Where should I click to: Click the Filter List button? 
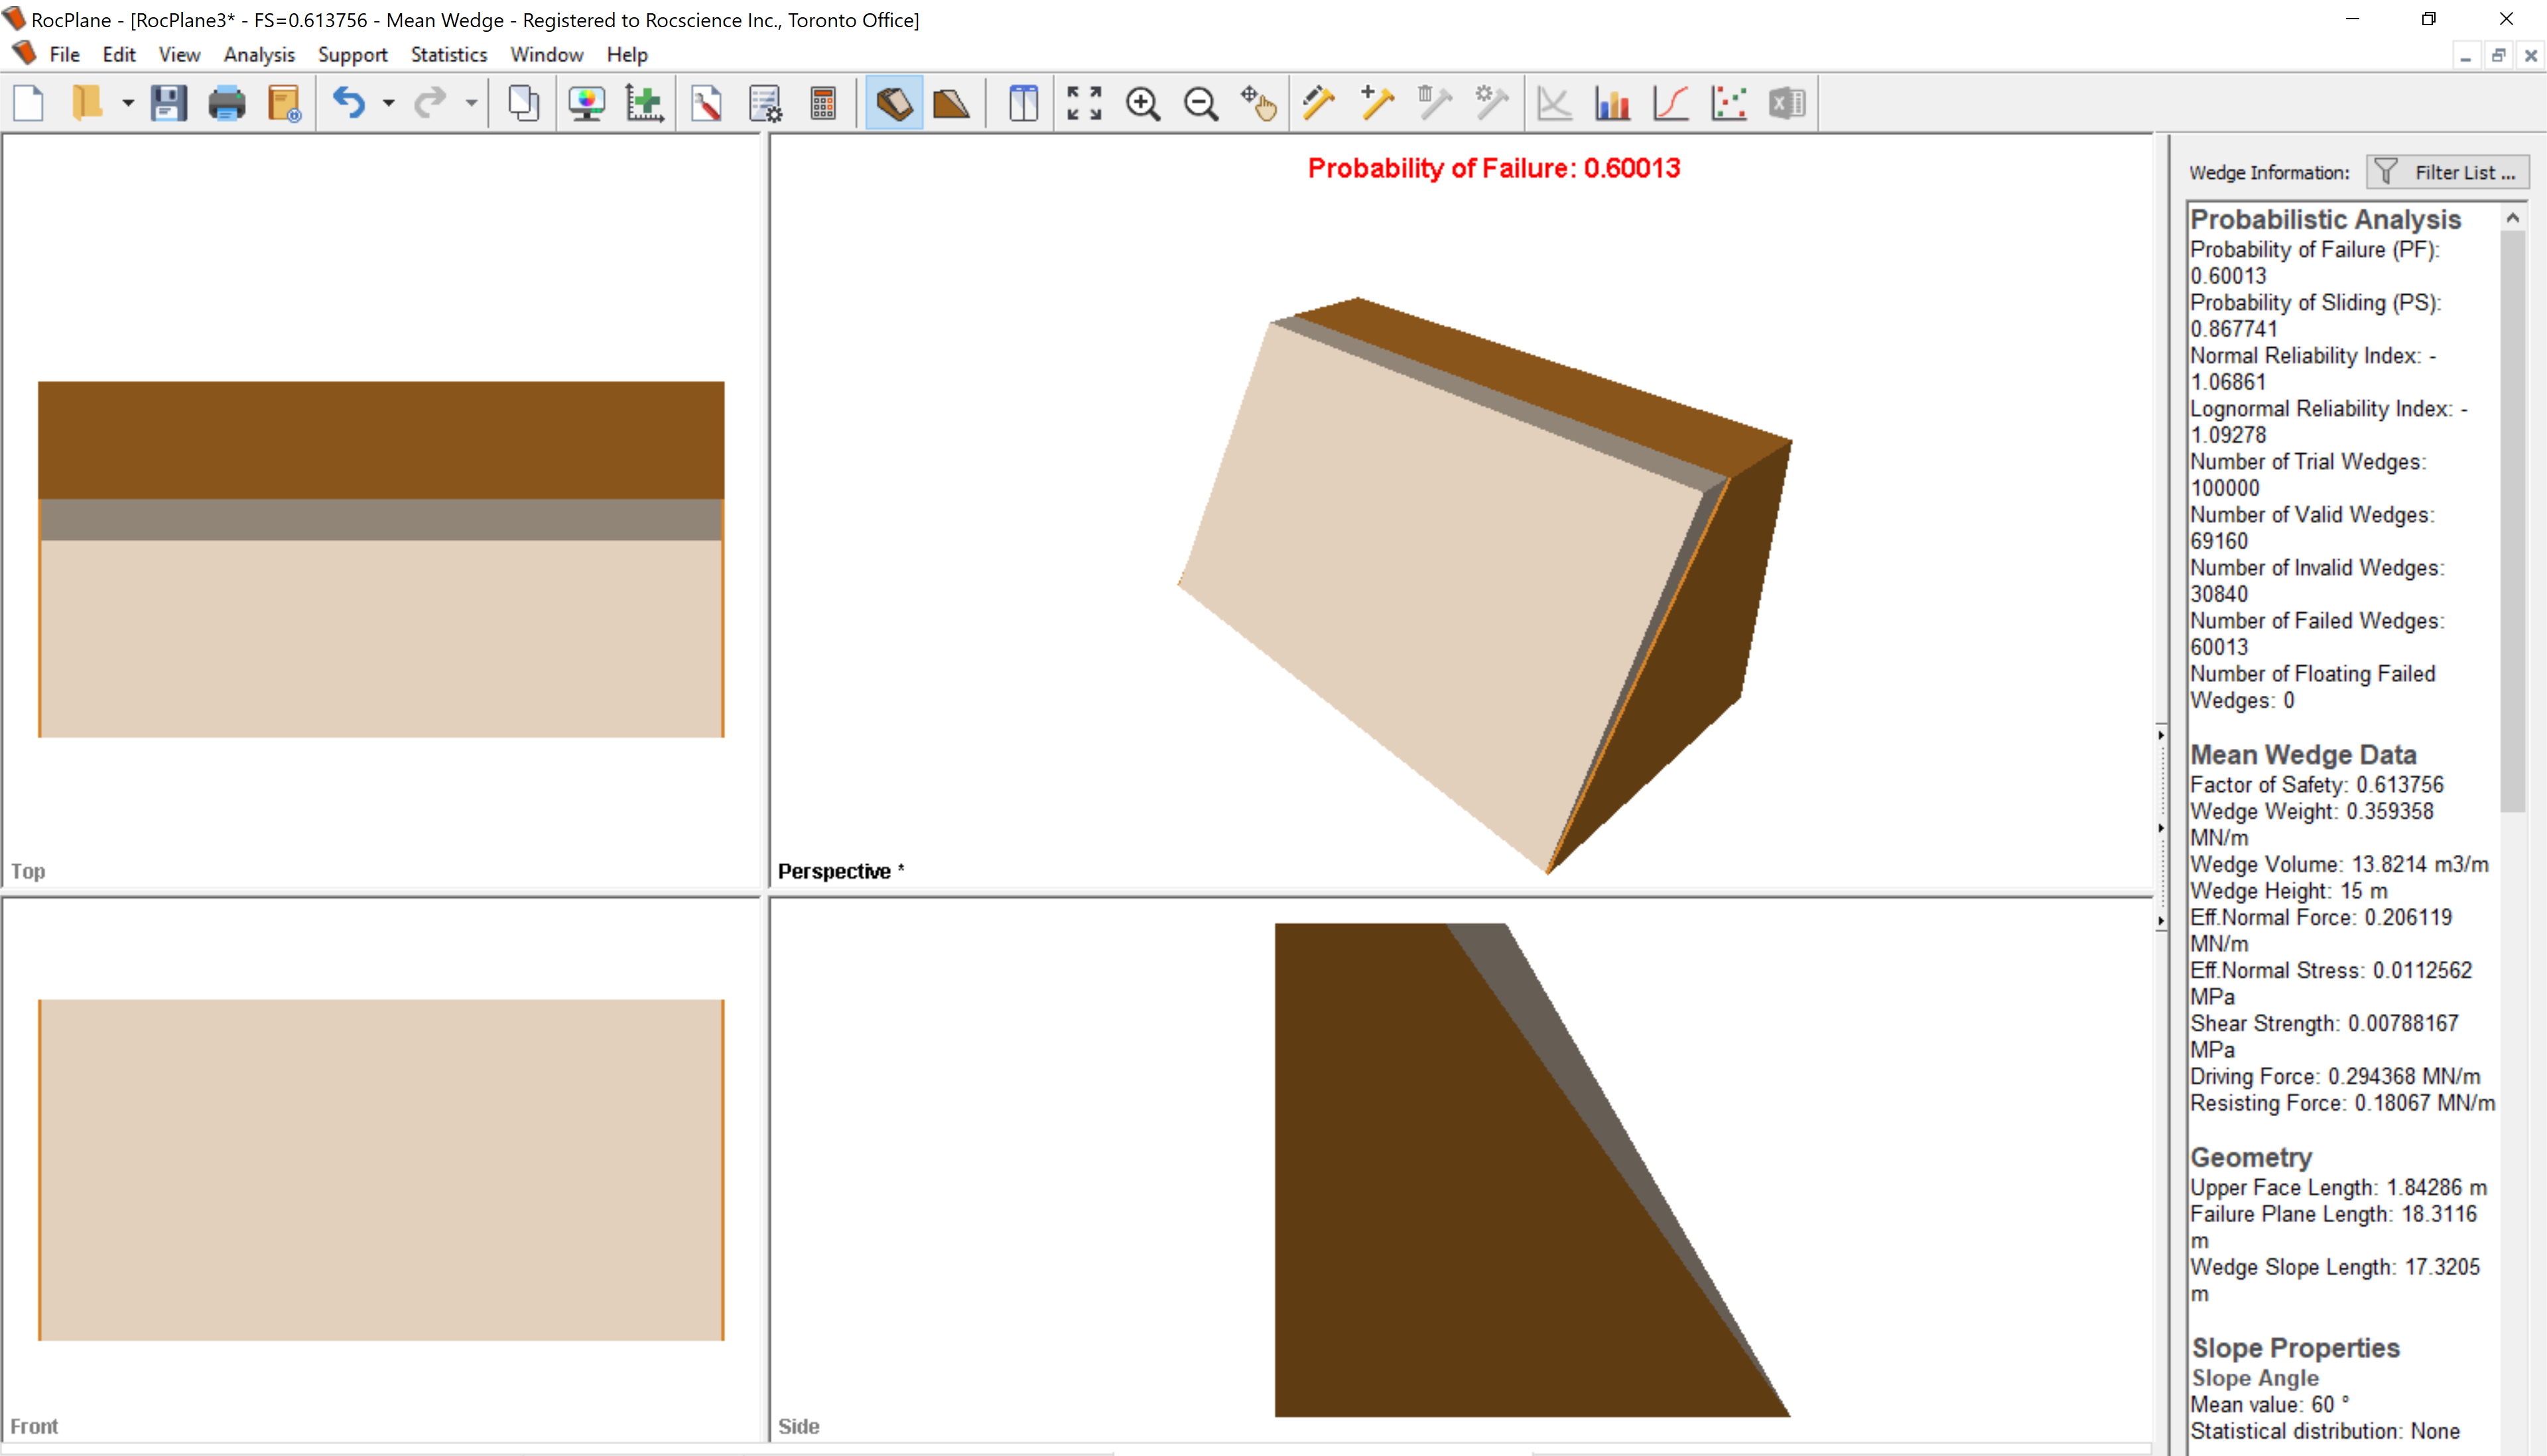click(2442, 171)
